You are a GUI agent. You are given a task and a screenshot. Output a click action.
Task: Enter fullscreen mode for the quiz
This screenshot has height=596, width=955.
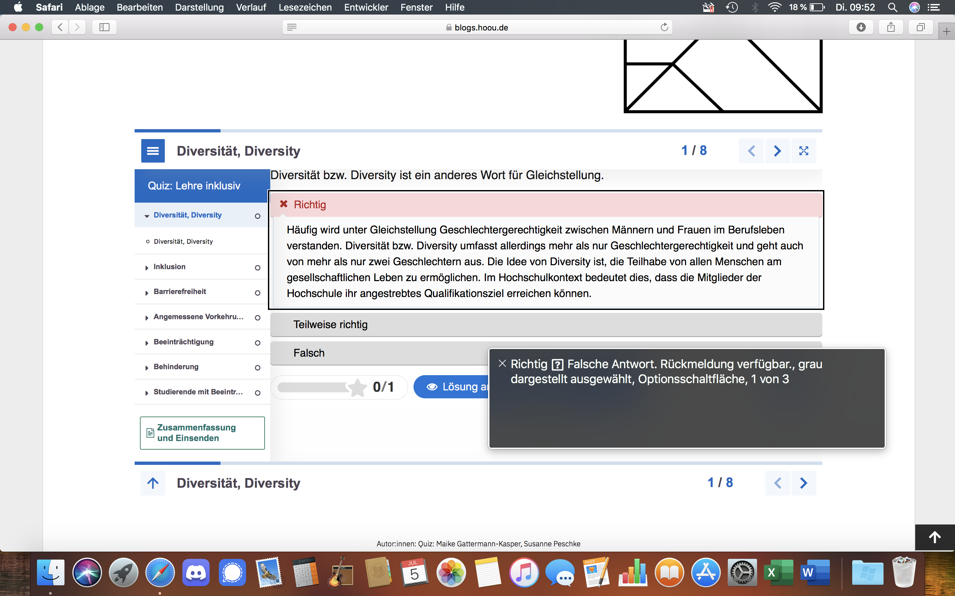coord(803,151)
